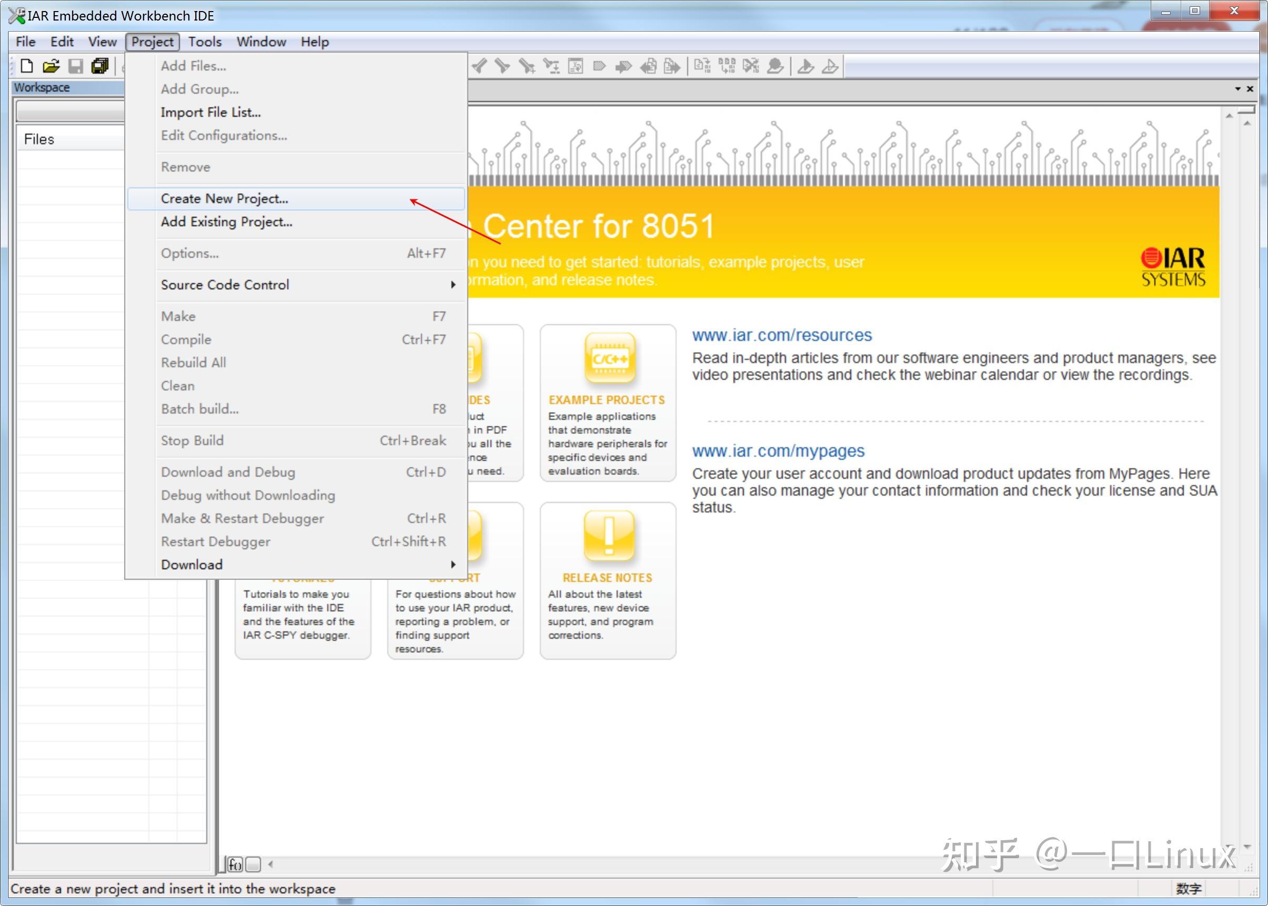The image size is (1268, 906).
Task: Click the Replace toolbar icon
Action: click(x=551, y=66)
